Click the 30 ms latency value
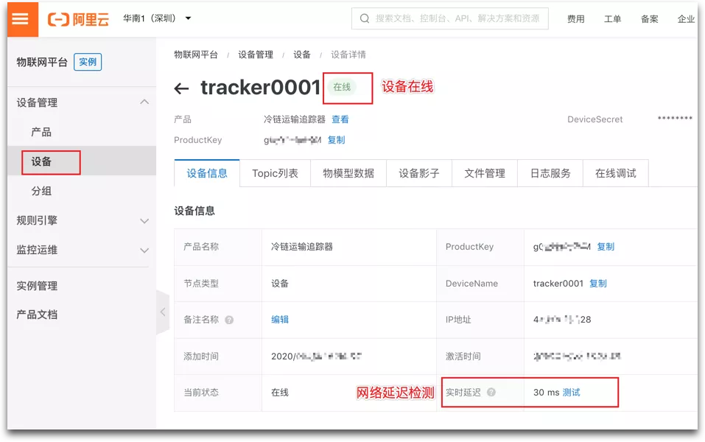Image resolution: width=705 pixels, height=442 pixels. [547, 393]
